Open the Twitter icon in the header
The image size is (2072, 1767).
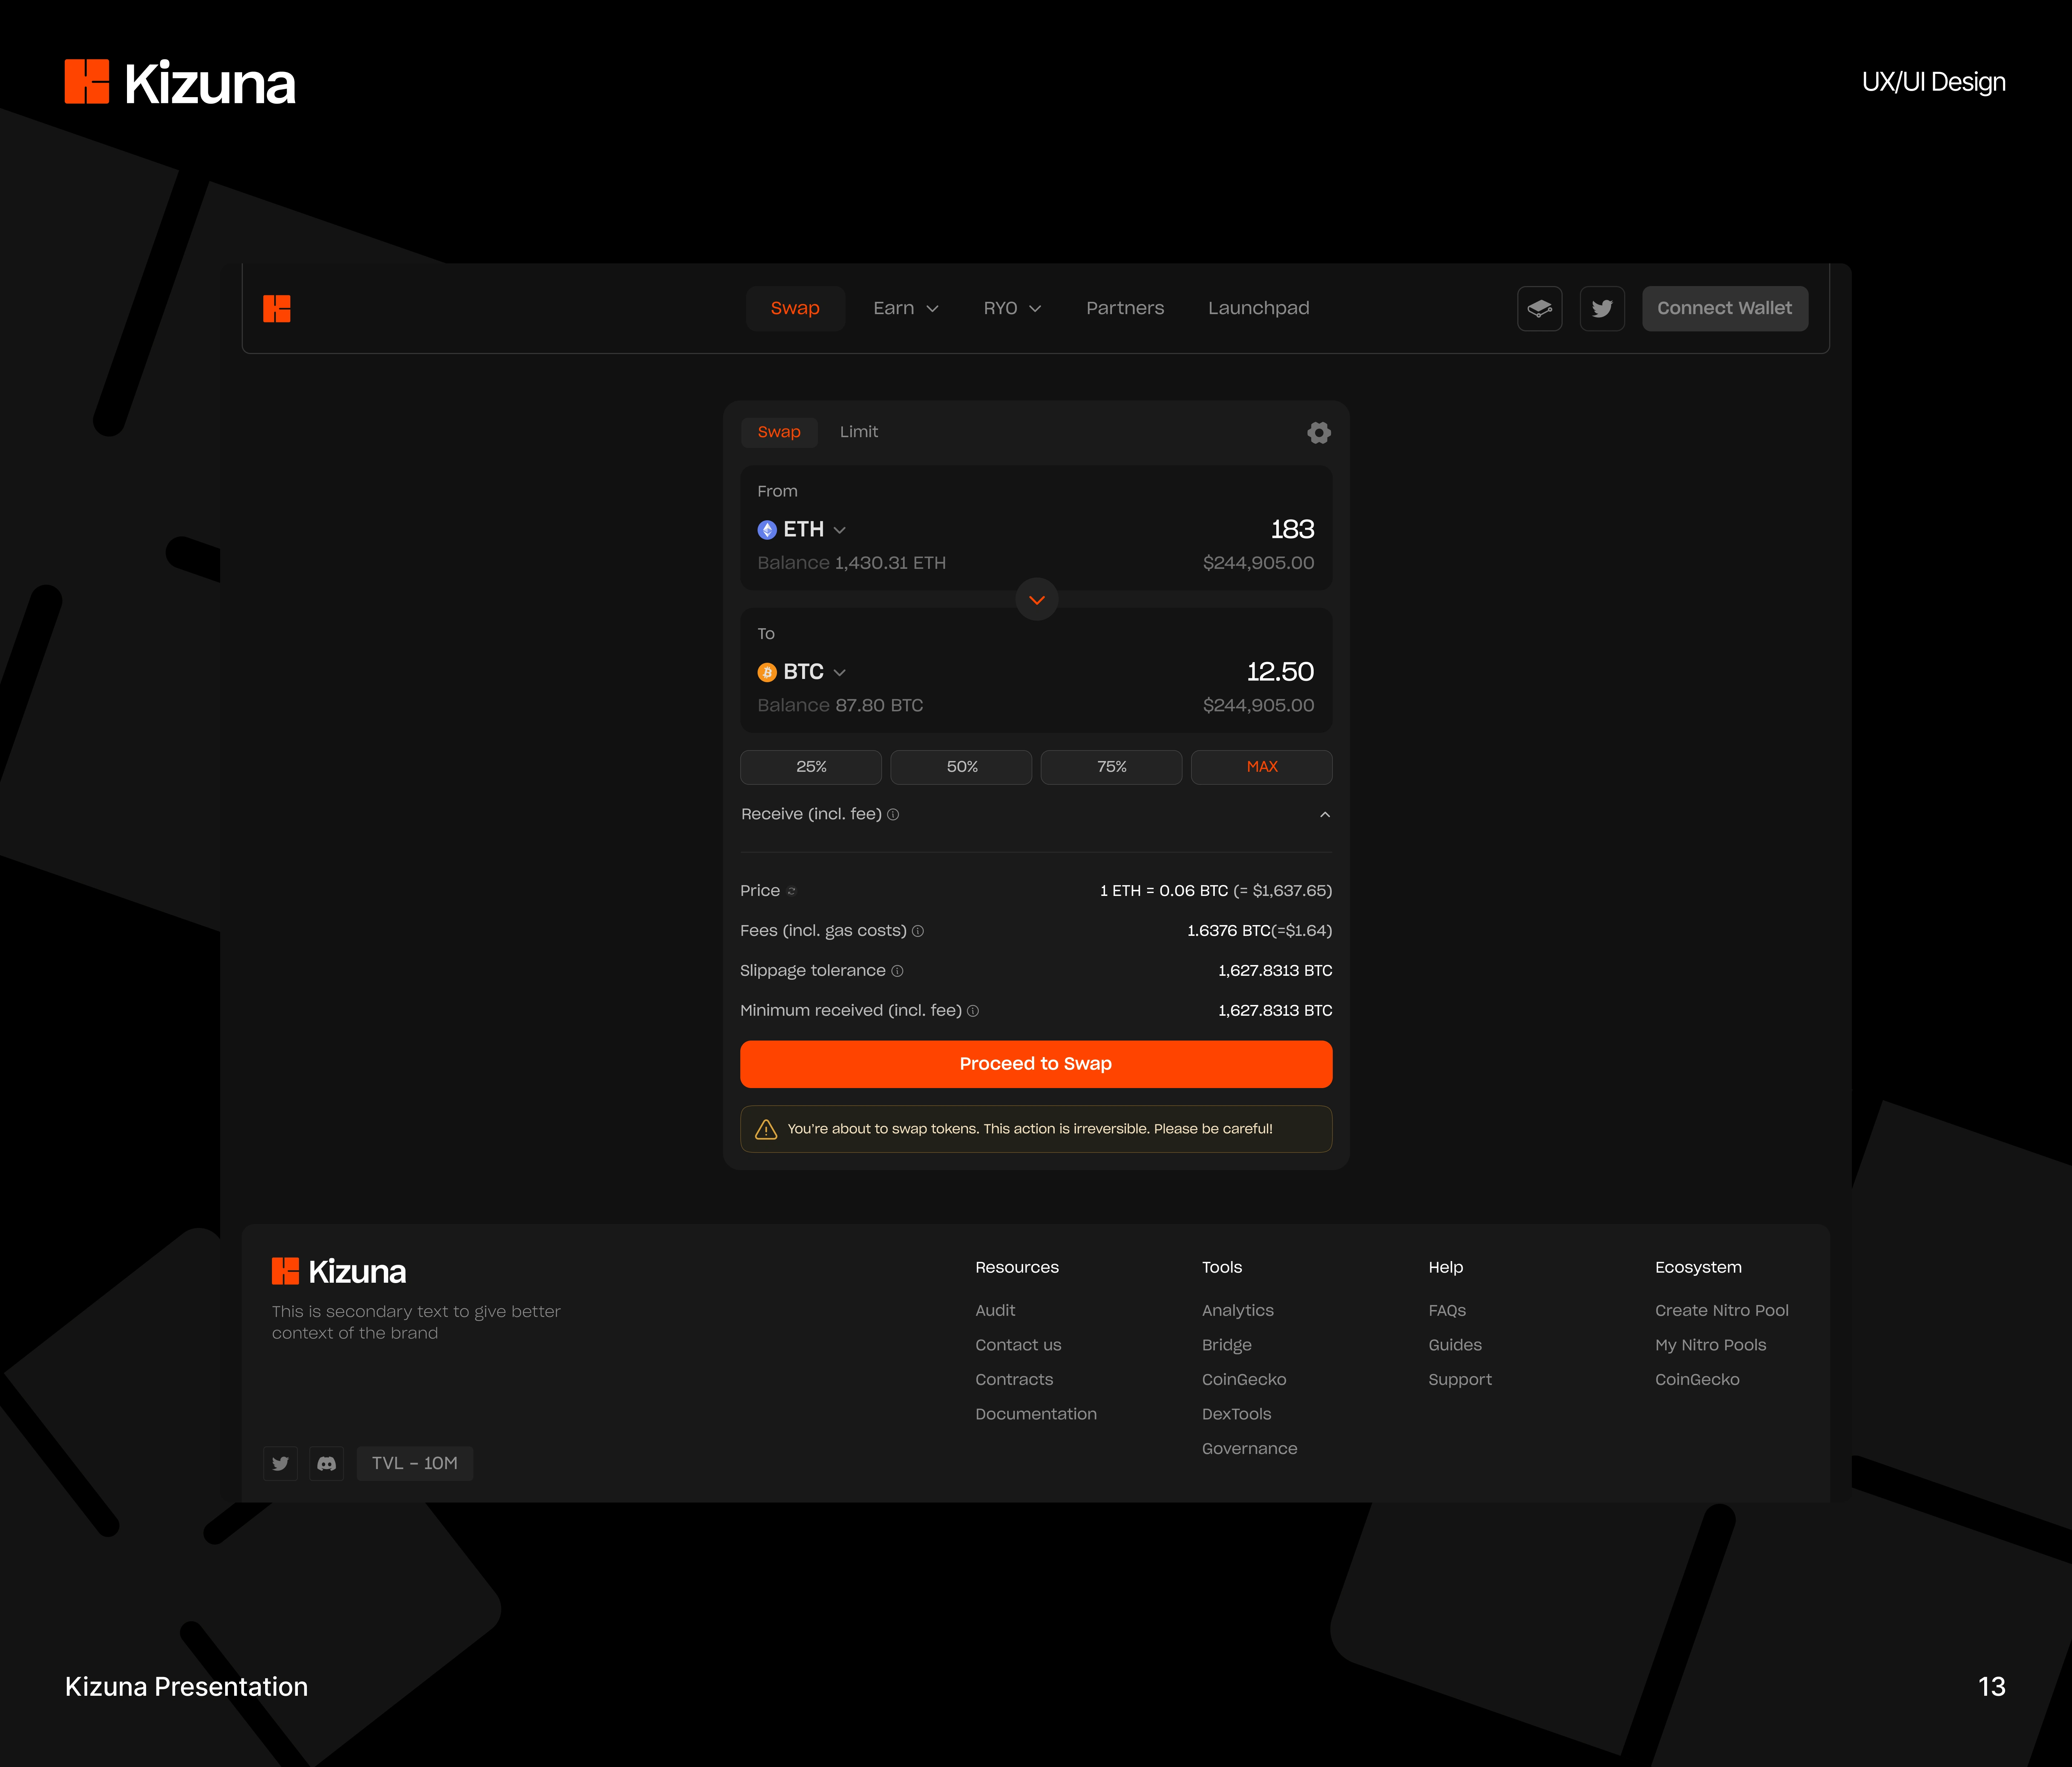coord(1601,309)
